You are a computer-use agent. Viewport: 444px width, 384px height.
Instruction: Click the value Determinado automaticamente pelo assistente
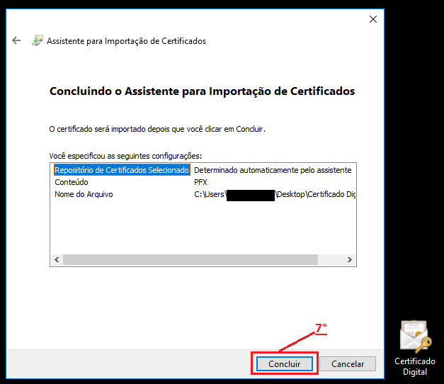(x=273, y=170)
